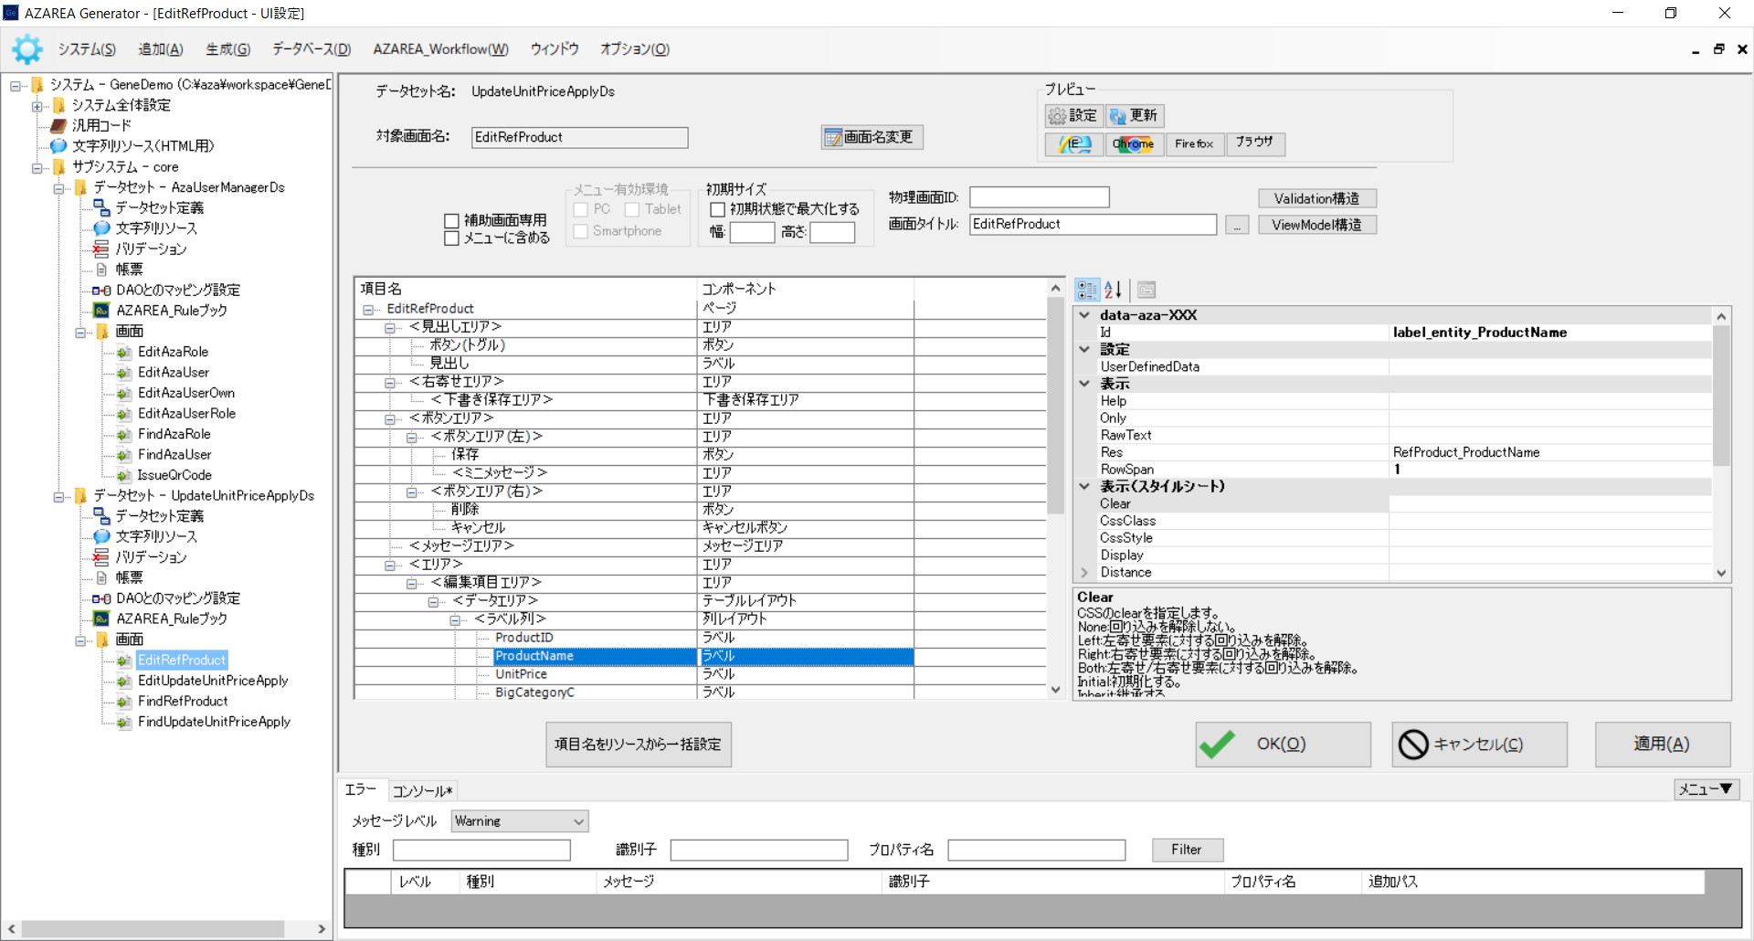Click the gear icon in the menu bar
The image size is (1754, 941).
point(26,49)
